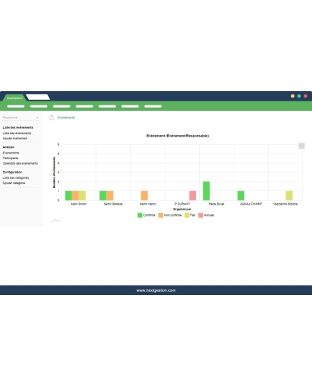
Task: Open Ajouter catégorie in the sidebar
Action: tap(14, 183)
